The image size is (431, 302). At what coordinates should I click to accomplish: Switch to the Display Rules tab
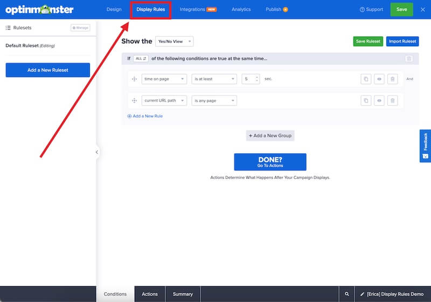[151, 9]
